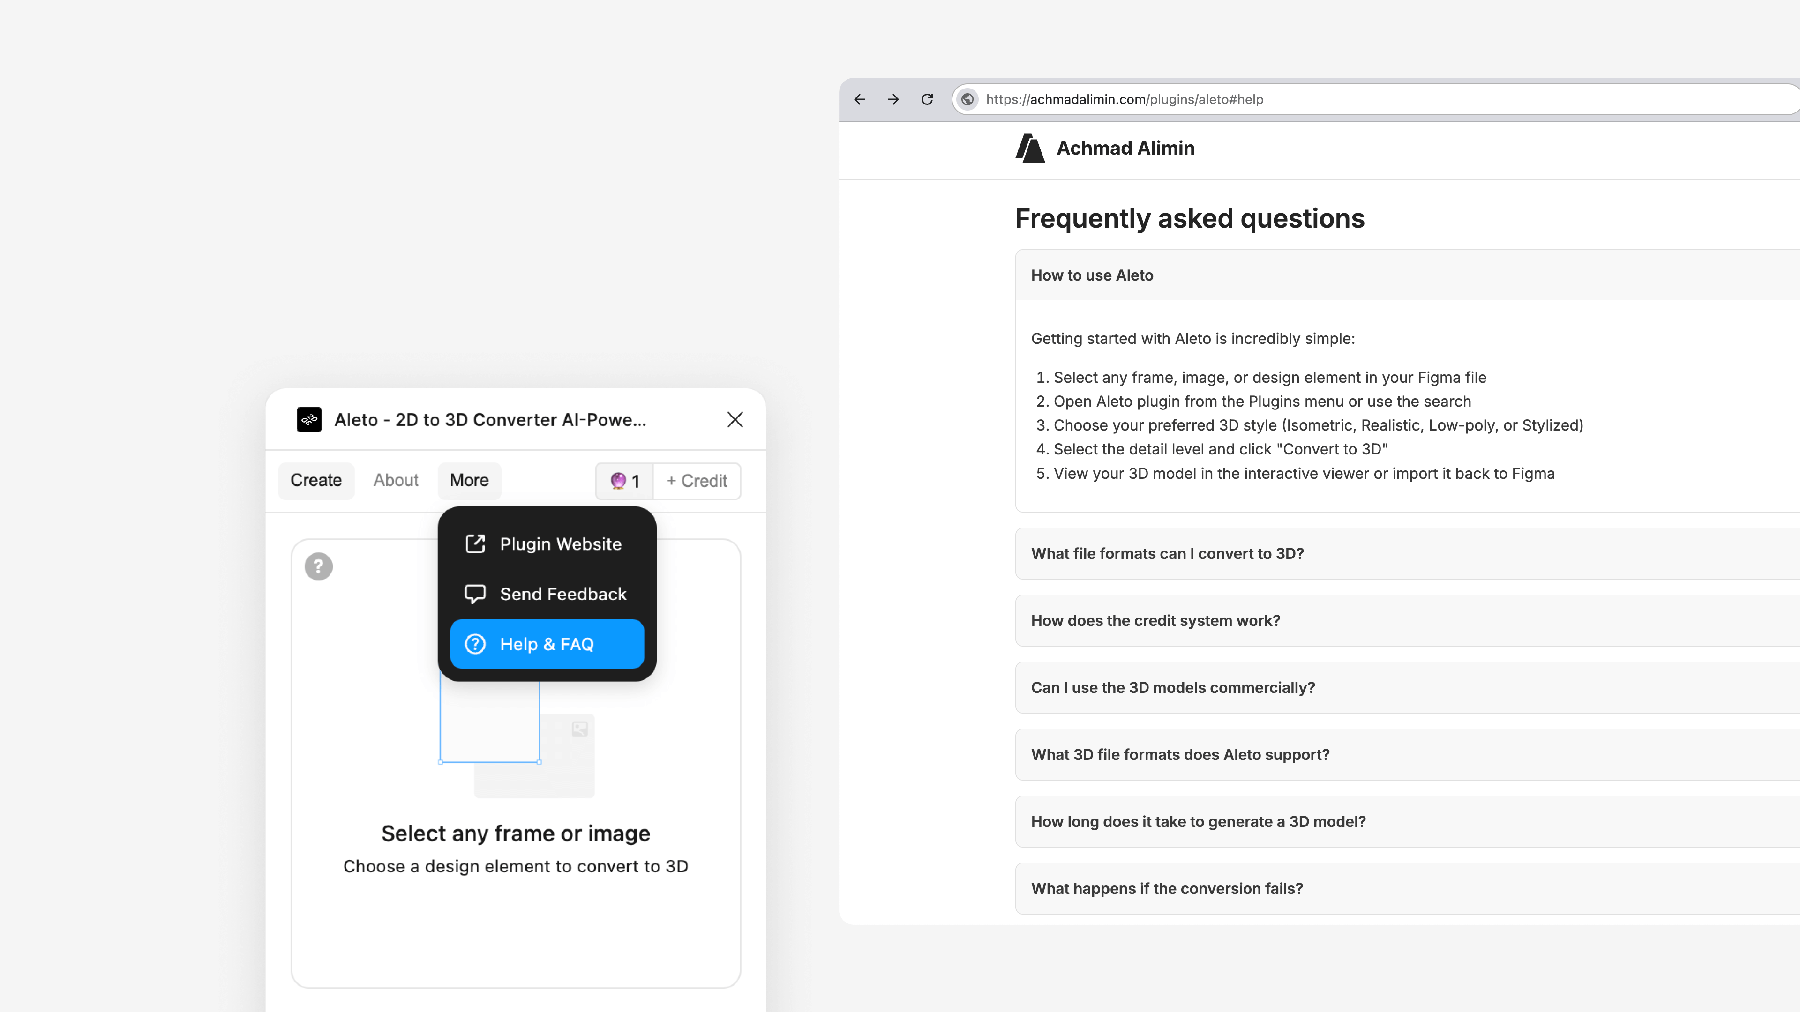The image size is (1800, 1012).
Task: Click the globe icon in the address bar
Action: pos(968,99)
